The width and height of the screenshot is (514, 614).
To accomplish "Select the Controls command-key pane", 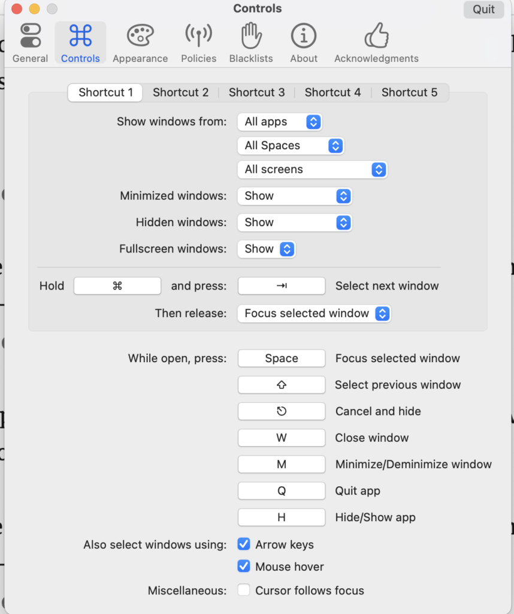I will click(x=80, y=43).
